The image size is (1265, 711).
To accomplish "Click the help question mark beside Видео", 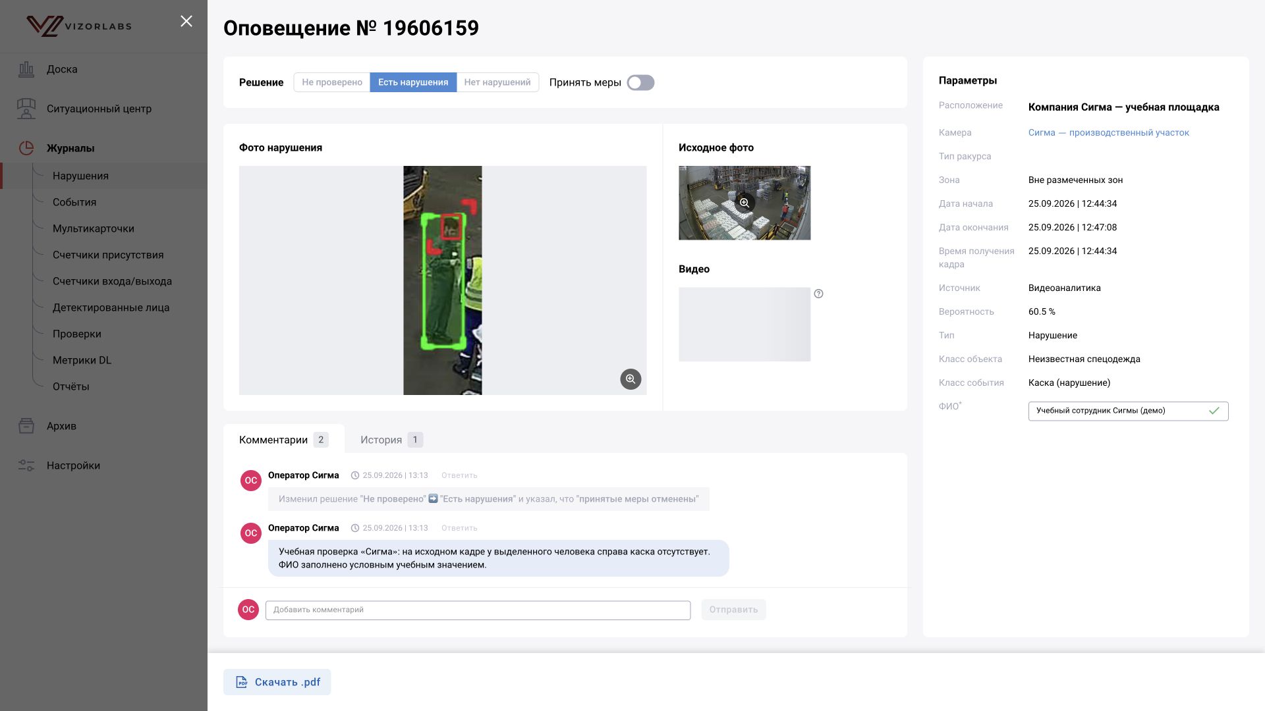I will [x=818, y=294].
